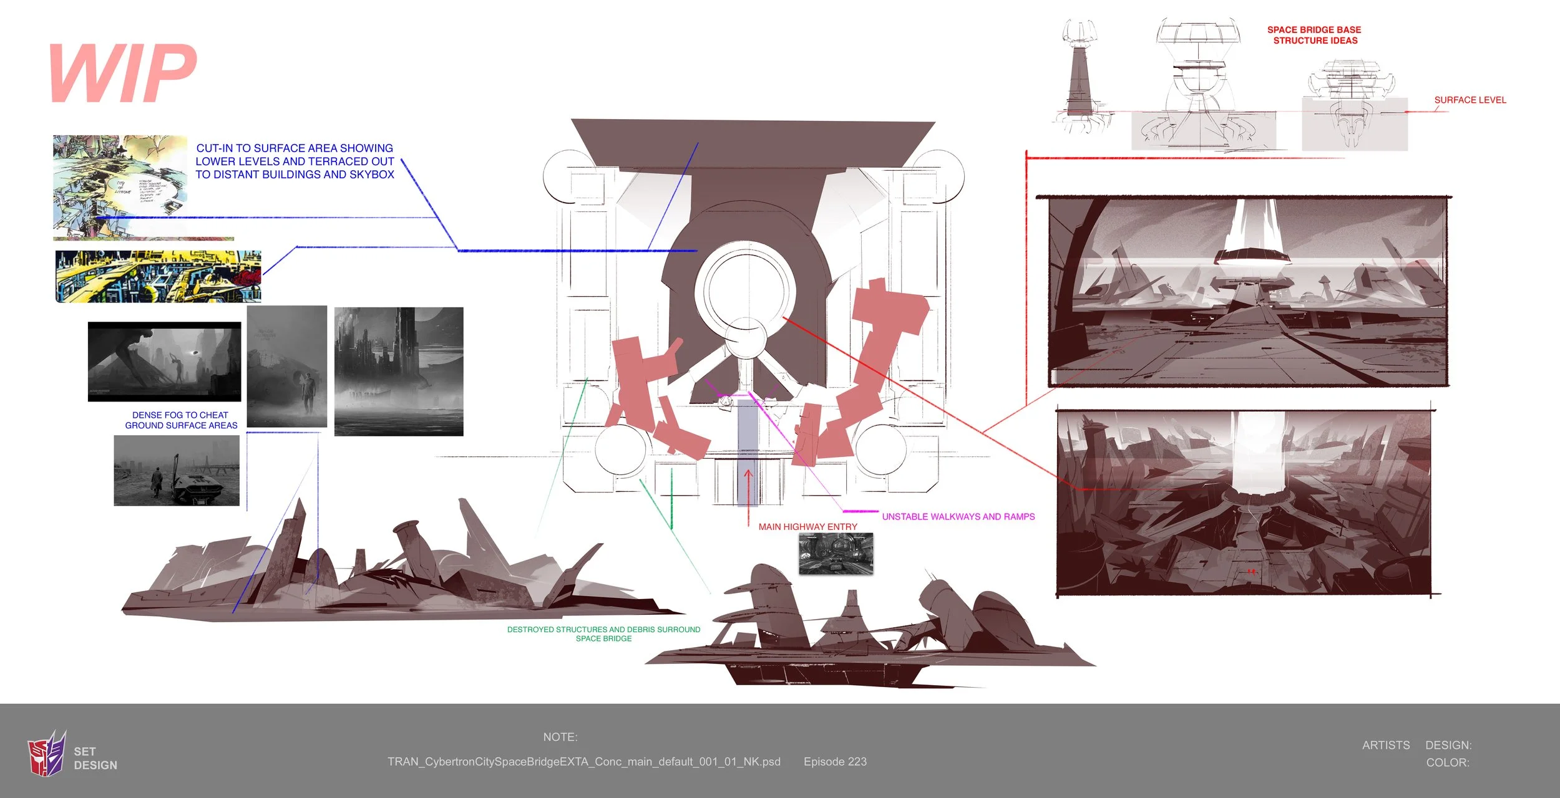This screenshot has width=1560, height=798.
Task: Click the 'Episode 223' text
Action: 835,762
